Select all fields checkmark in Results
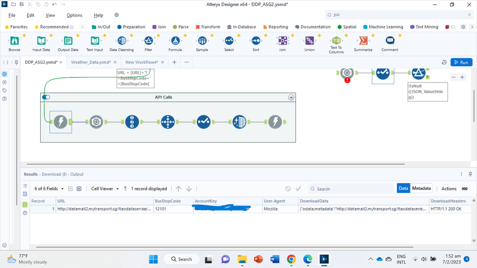The image size is (477, 268). point(70,189)
